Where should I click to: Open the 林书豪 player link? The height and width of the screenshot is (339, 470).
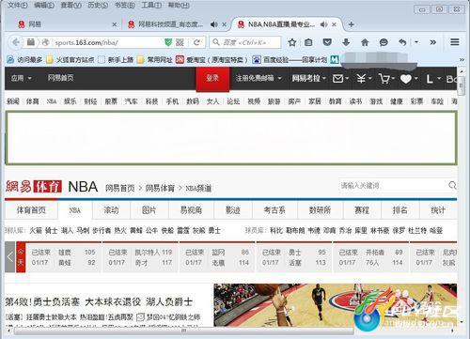pos(380,231)
